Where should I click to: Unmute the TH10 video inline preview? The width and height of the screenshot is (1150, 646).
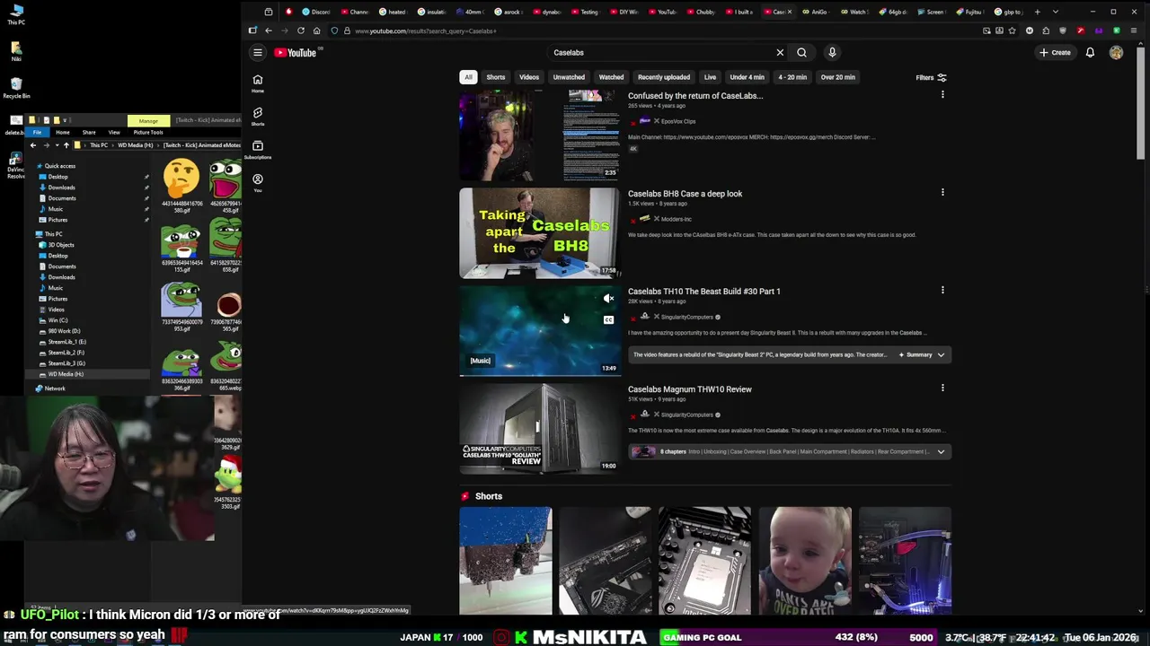point(608,299)
